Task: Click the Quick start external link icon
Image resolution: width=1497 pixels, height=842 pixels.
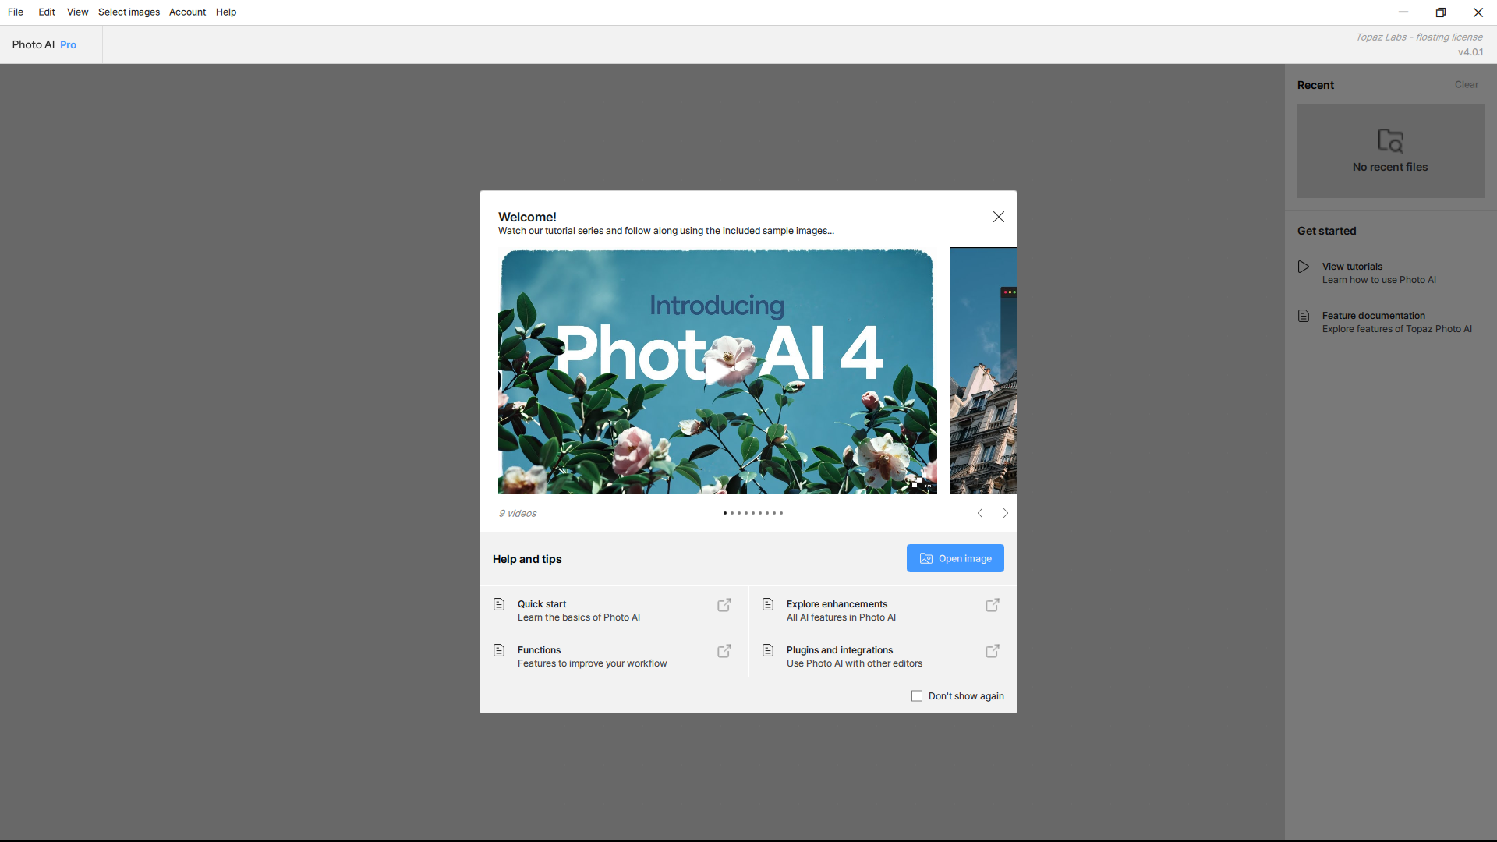Action: [724, 605]
